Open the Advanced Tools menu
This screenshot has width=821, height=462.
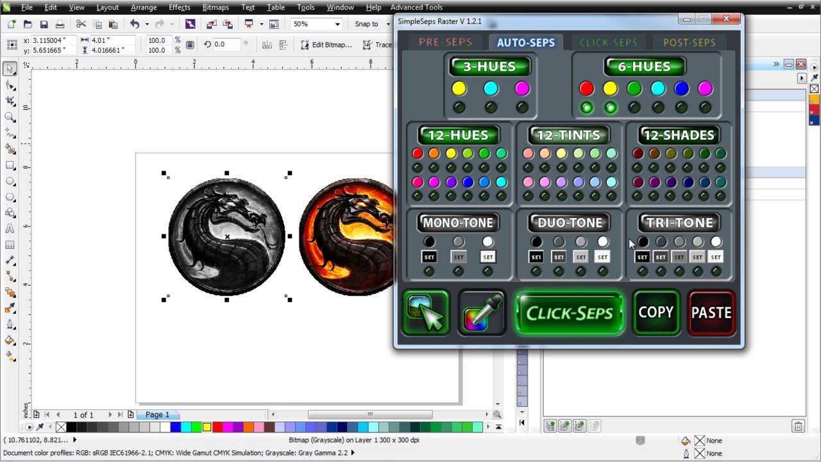point(416,7)
